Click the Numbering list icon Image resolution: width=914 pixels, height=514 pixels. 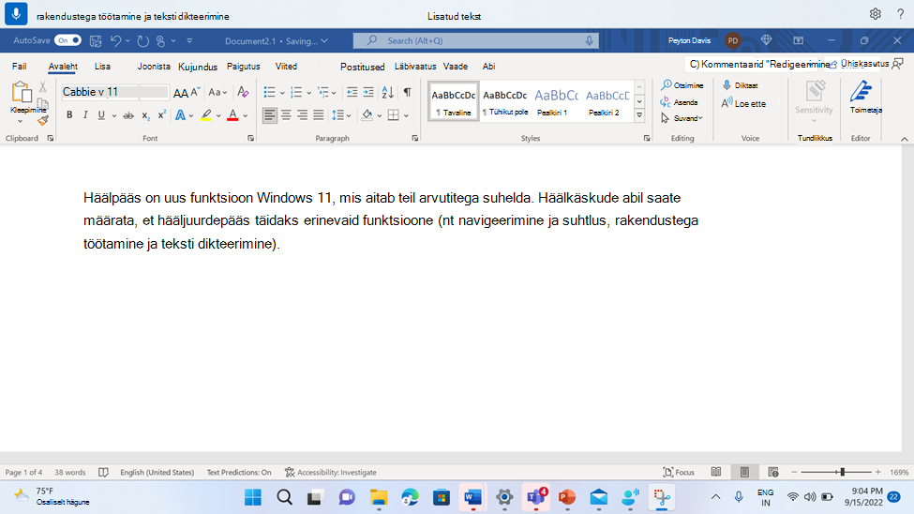296,92
